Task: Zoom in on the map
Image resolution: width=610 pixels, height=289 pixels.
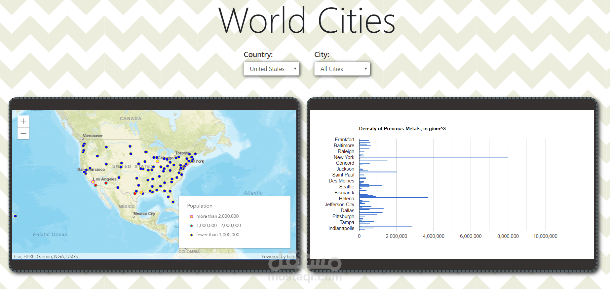Action: click(x=23, y=121)
